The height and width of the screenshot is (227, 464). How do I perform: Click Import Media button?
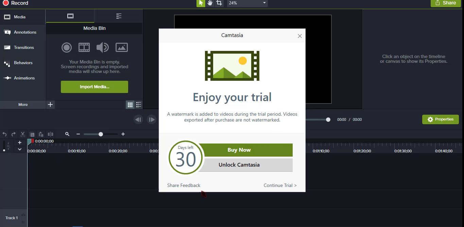coord(94,87)
